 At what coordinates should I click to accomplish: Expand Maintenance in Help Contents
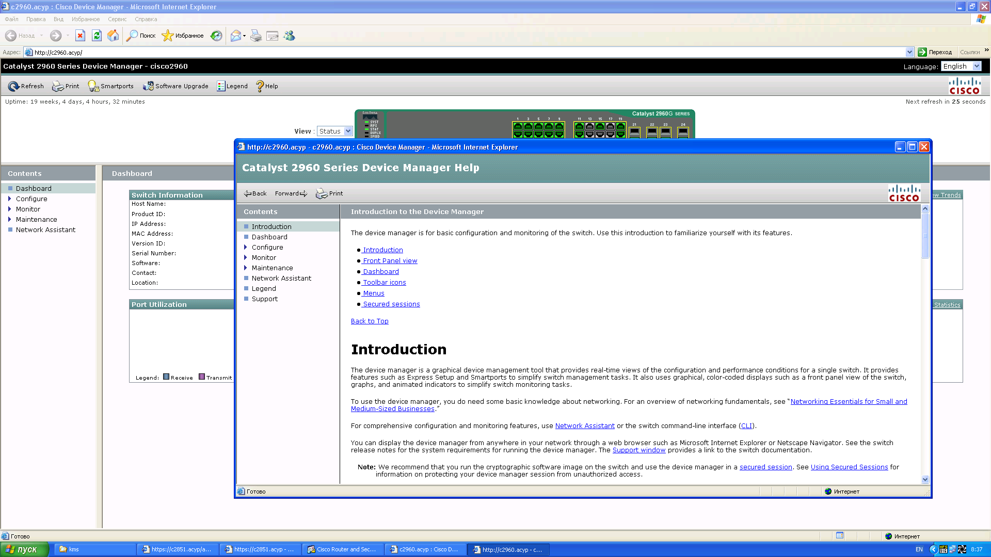pyautogui.click(x=246, y=268)
